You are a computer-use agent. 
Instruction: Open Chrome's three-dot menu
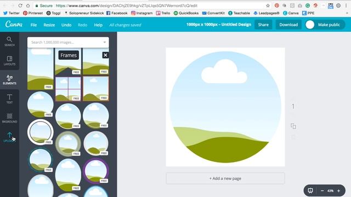(346, 5)
